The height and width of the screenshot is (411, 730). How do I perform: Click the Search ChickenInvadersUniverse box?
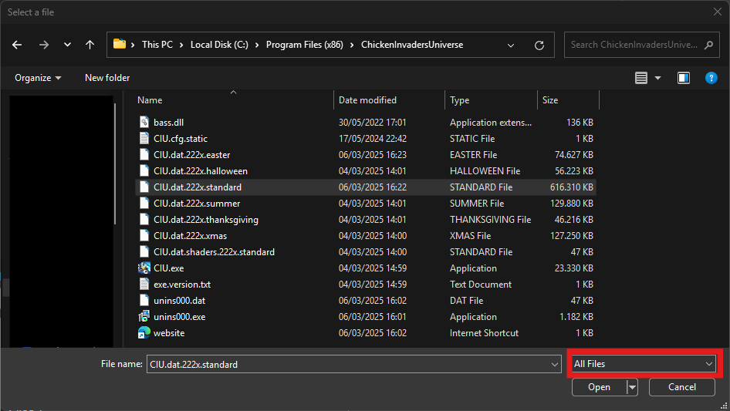click(x=633, y=45)
